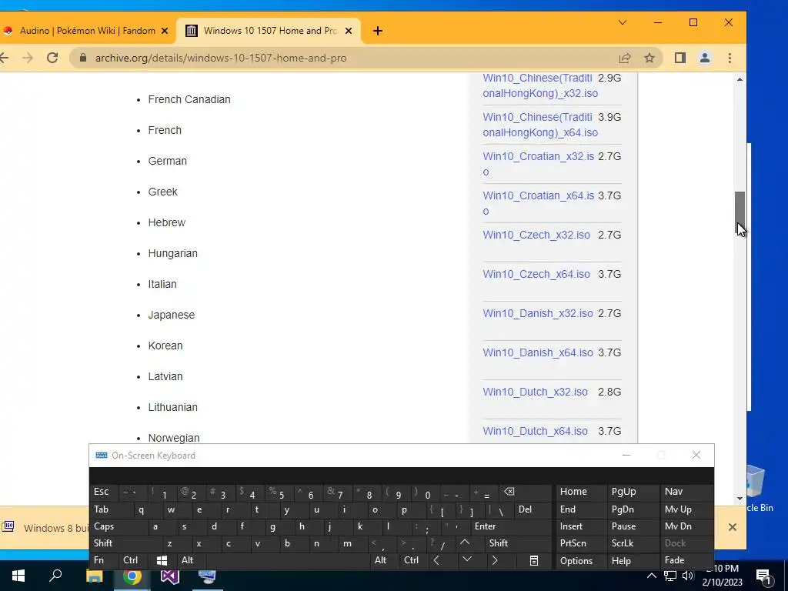
Task: Click the page vertical scrollbar thumb
Action: (x=740, y=214)
